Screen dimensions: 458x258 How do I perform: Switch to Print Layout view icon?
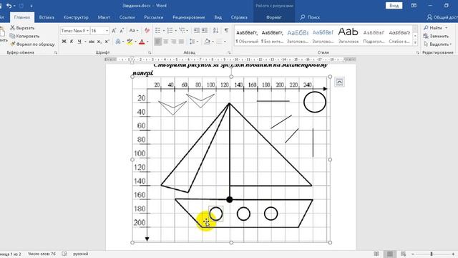389,254
